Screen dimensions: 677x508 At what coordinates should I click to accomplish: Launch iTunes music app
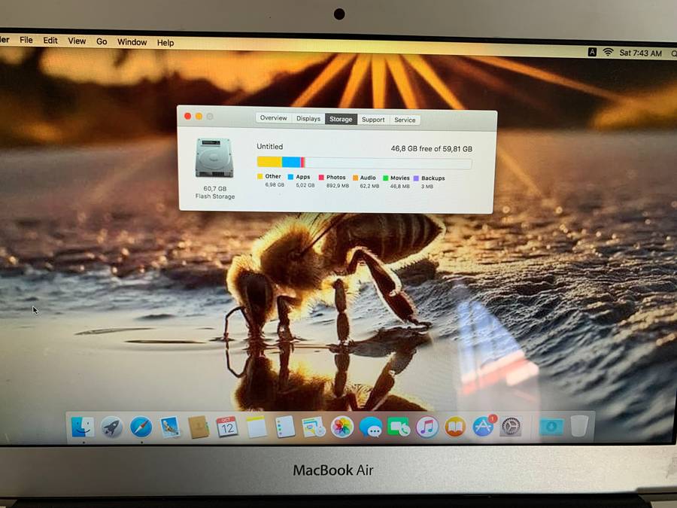coord(427,427)
